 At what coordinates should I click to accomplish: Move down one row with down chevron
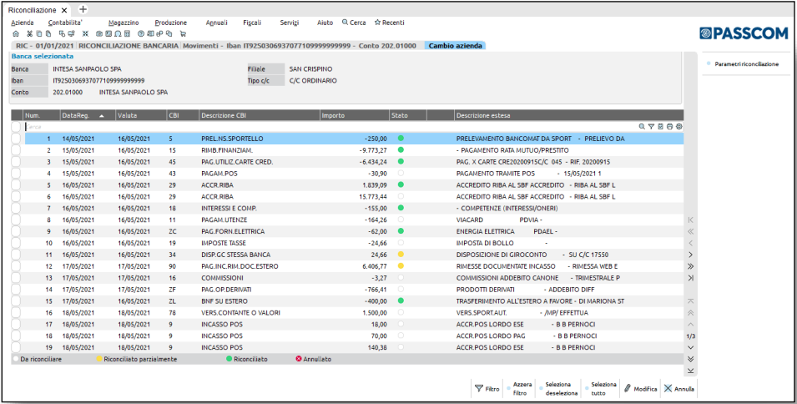point(690,347)
